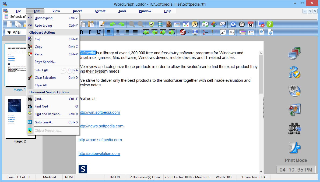Apply subscript formatting icon
Image resolution: width=320 pixels, height=182 pixels.
[x=232, y=32]
